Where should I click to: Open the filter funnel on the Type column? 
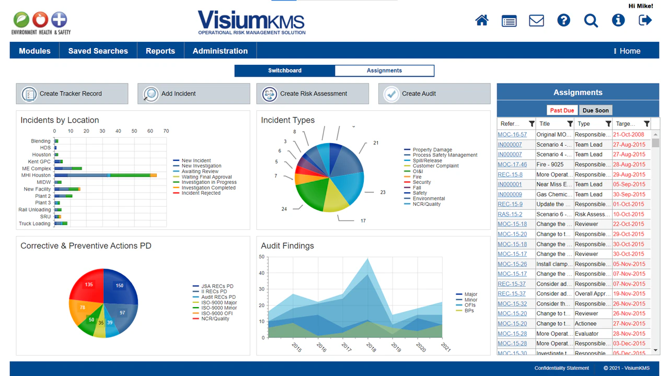[608, 124]
